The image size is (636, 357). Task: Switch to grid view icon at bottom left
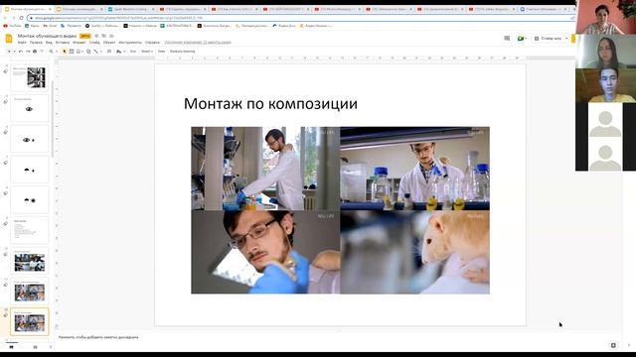point(35,347)
